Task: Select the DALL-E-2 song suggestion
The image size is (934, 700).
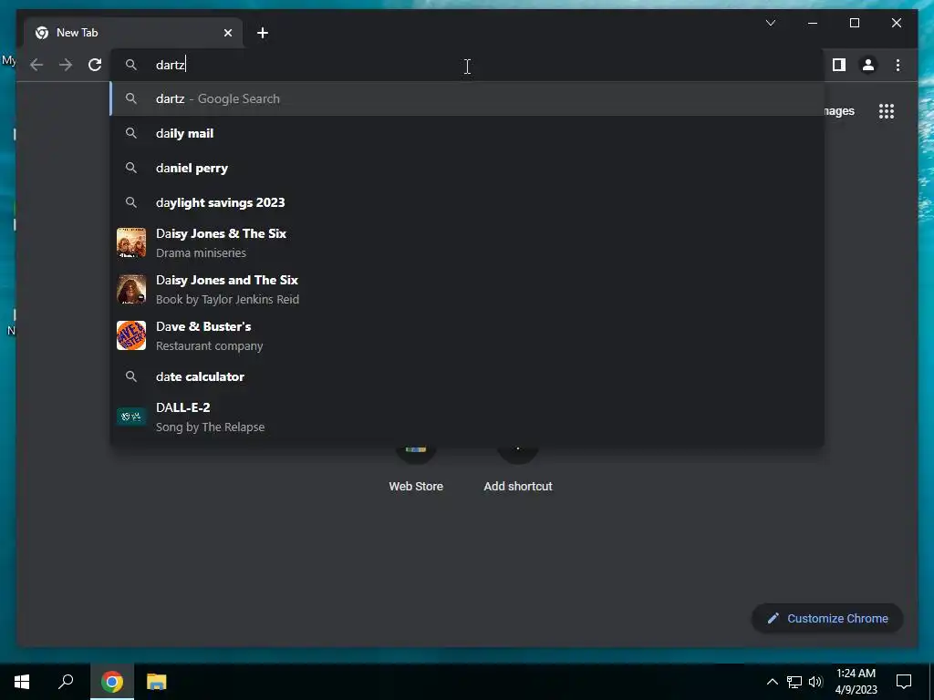Action: coord(468,417)
